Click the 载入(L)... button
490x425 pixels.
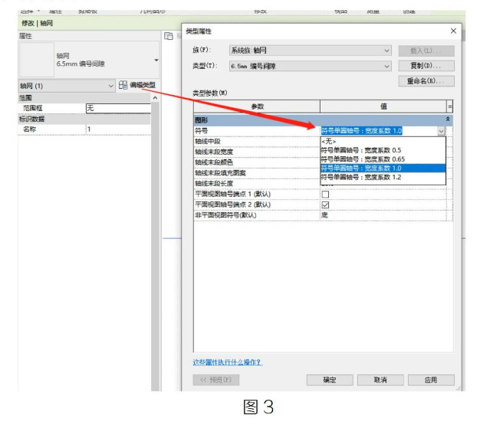[426, 51]
